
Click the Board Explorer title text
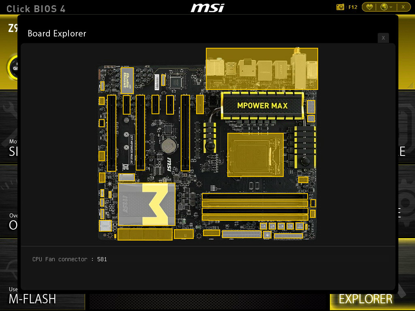[x=57, y=34]
